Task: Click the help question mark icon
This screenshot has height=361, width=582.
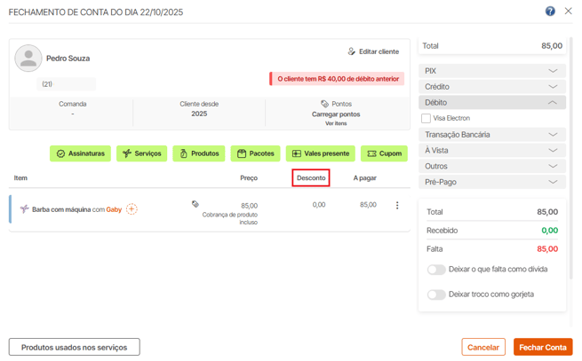Action: 550,12
